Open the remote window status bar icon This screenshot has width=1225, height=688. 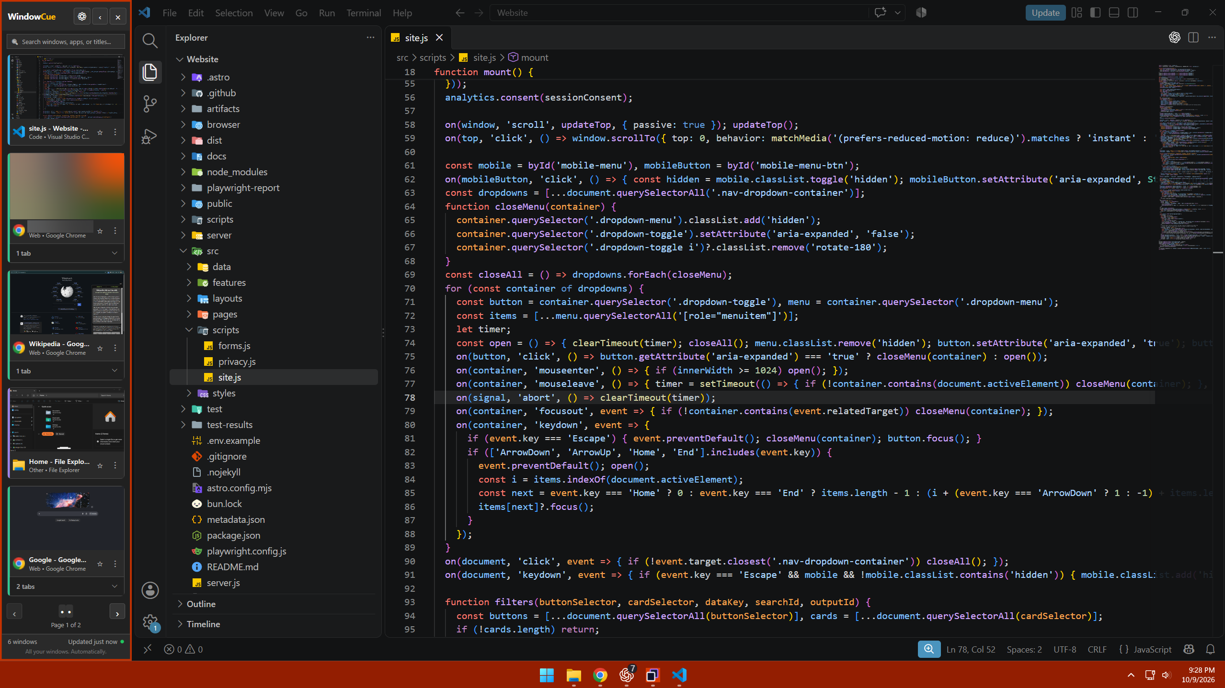click(148, 649)
